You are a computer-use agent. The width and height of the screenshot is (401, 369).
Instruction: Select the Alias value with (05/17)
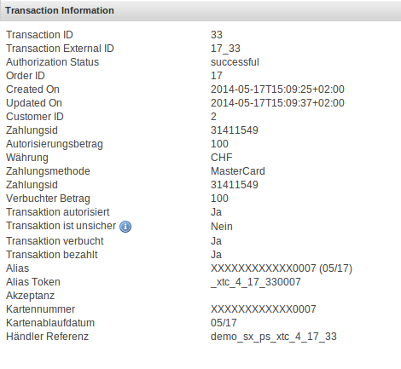coord(282,268)
